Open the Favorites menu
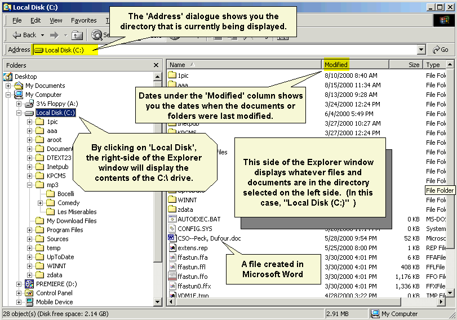This screenshot has width=457, height=320. (83, 20)
